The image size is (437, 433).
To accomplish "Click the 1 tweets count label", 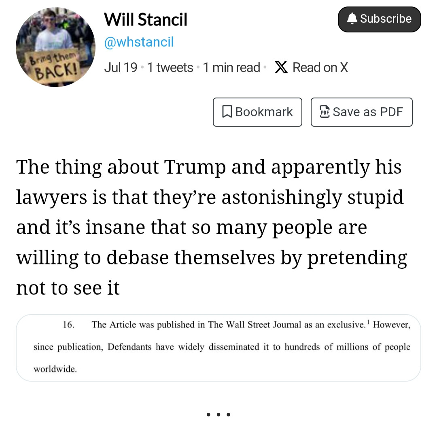I will 170,68.
